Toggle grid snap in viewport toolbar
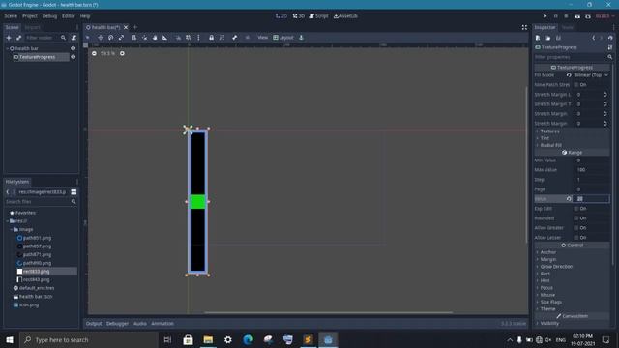The width and height of the screenshot is (619, 348). [x=189, y=38]
